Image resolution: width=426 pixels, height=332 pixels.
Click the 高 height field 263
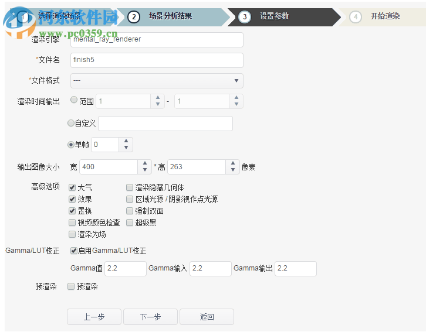[197, 167]
